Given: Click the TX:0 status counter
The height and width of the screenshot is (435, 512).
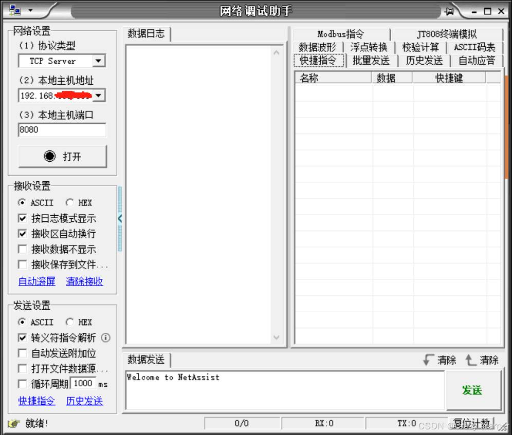Looking at the screenshot, I should click(407, 423).
